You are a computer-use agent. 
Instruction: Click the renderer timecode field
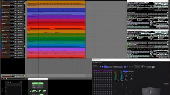118,67
